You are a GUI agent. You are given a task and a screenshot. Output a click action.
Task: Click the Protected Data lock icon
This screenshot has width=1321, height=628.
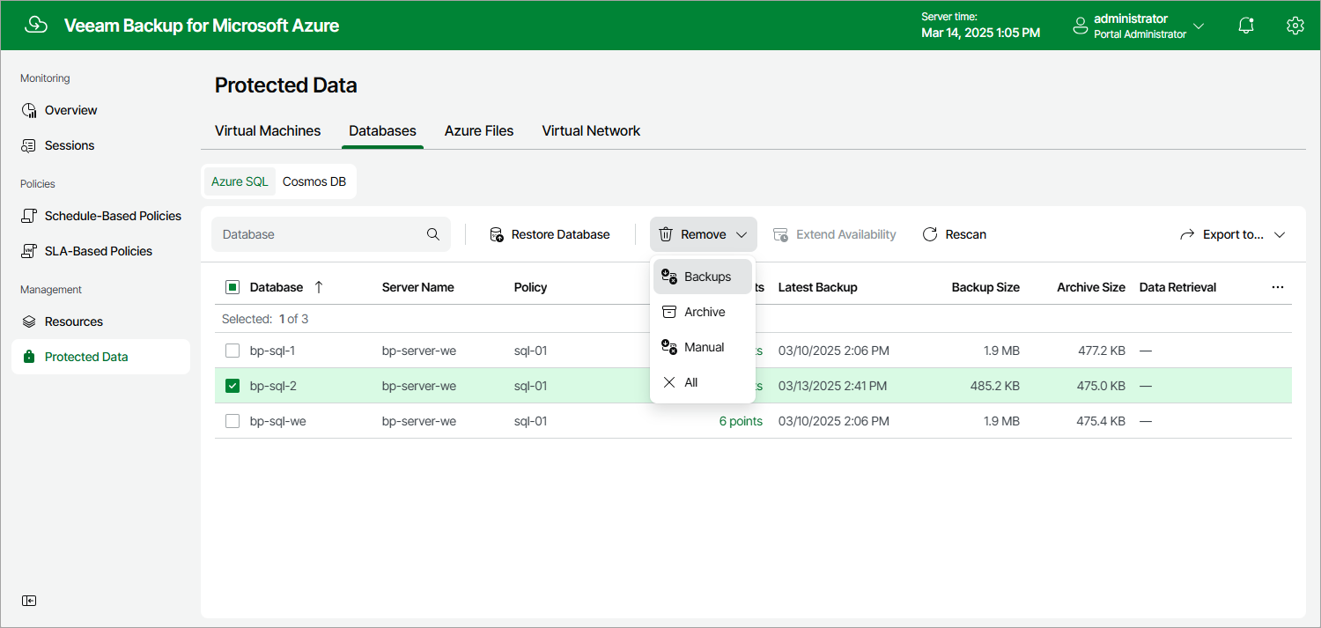click(29, 357)
